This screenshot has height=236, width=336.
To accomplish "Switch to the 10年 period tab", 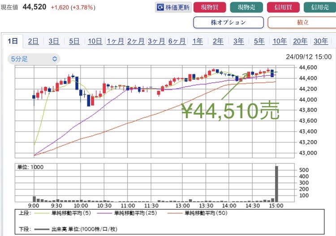I will tap(280, 41).
